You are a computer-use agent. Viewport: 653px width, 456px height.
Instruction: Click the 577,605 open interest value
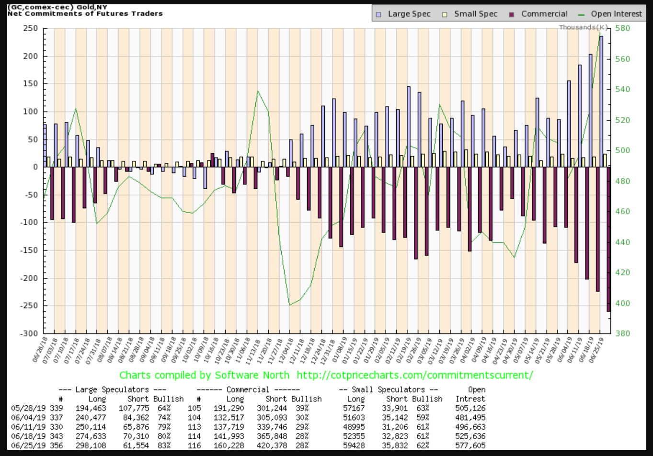point(470,445)
